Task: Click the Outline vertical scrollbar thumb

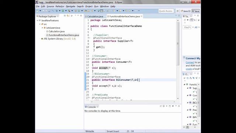Action: point(198,103)
